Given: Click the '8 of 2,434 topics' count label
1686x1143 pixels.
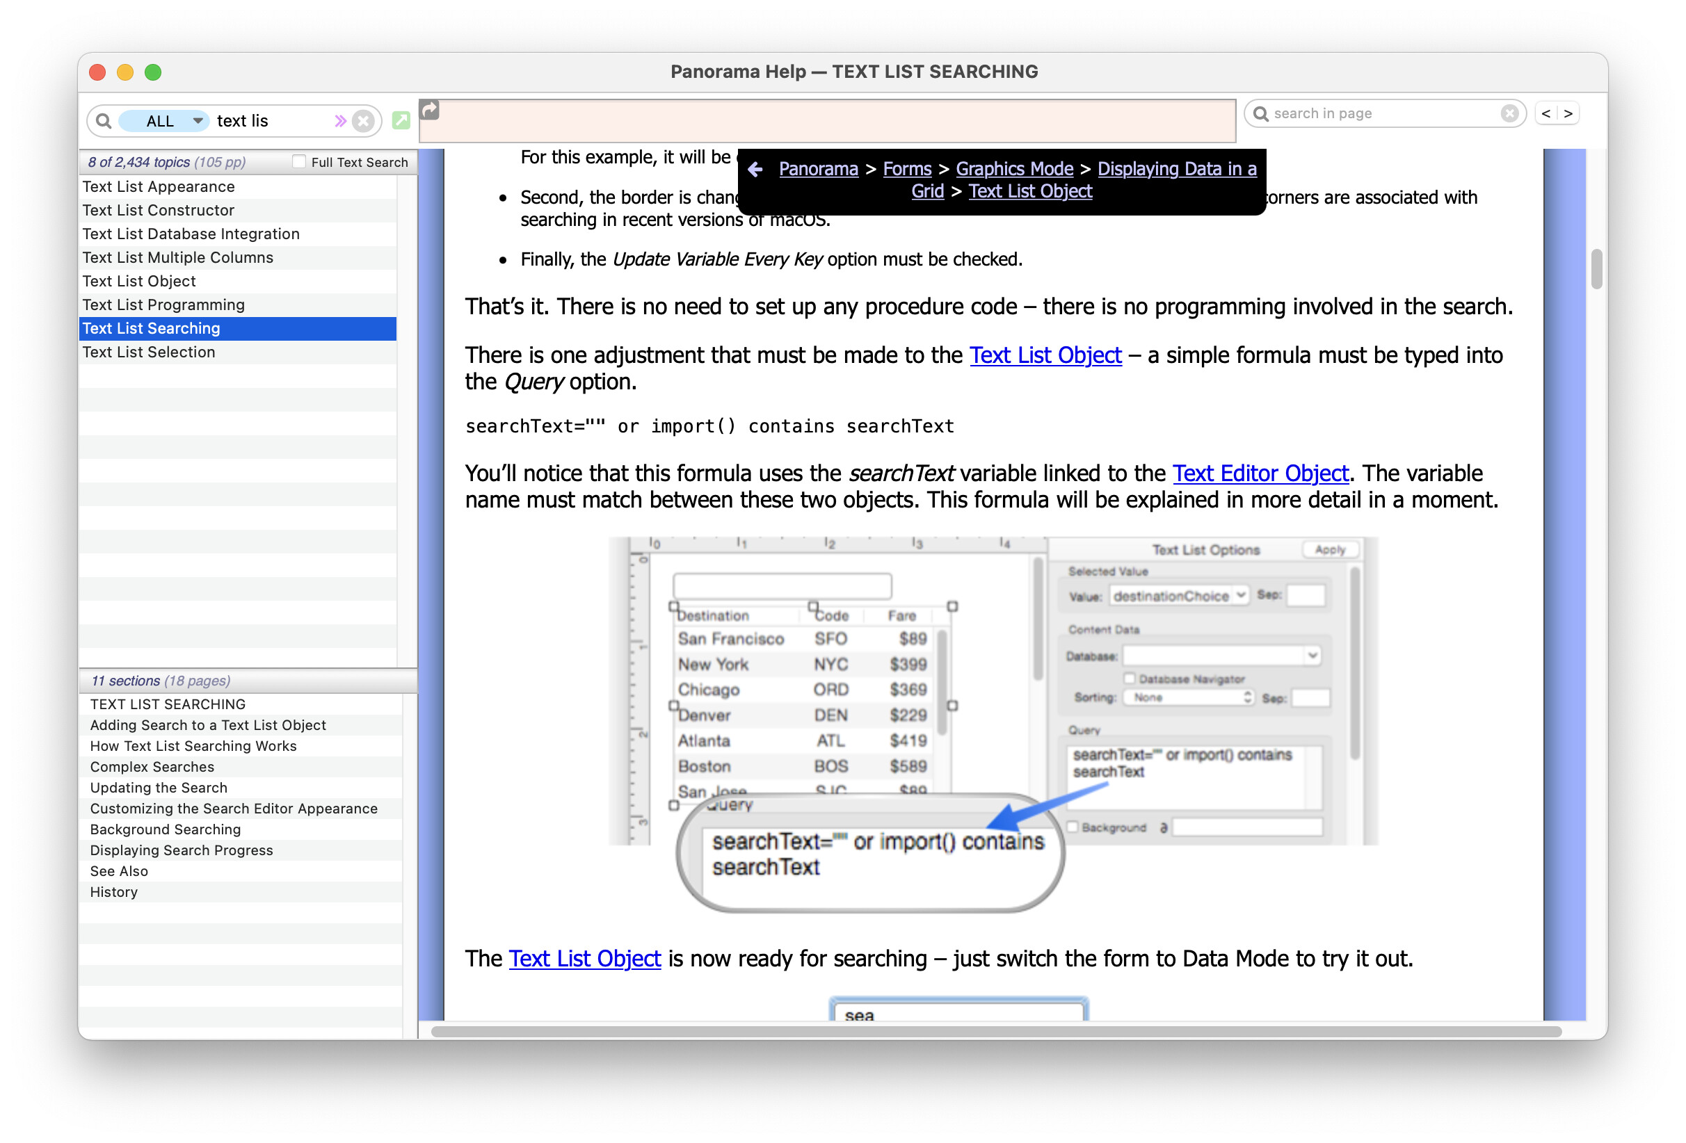Looking at the screenshot, I should click(166, 163).
